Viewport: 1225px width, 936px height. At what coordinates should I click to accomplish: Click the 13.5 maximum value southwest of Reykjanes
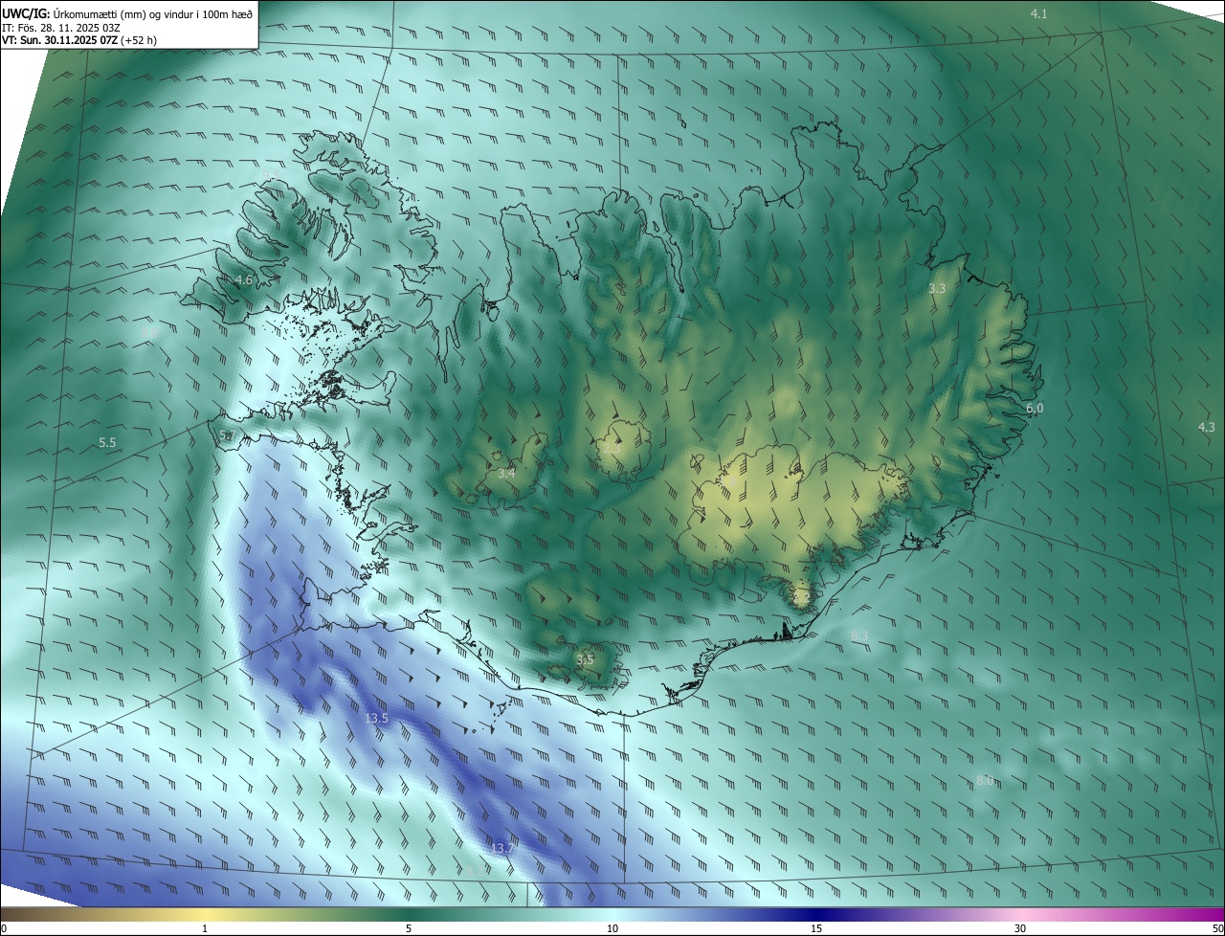376,719
